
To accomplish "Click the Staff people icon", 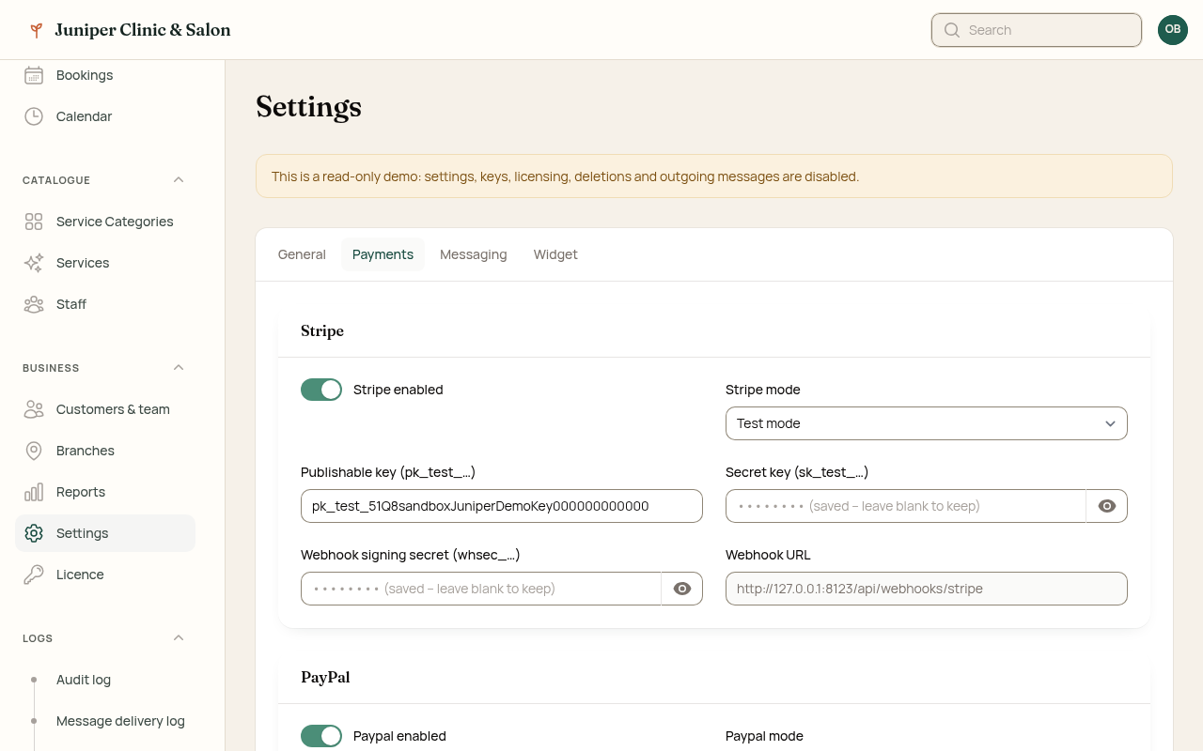I will point(34,304).
